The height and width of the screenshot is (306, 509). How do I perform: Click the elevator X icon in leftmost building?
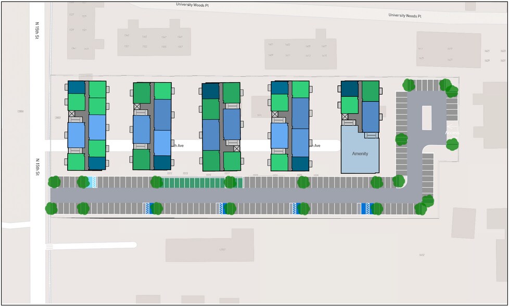coord(72,113)
